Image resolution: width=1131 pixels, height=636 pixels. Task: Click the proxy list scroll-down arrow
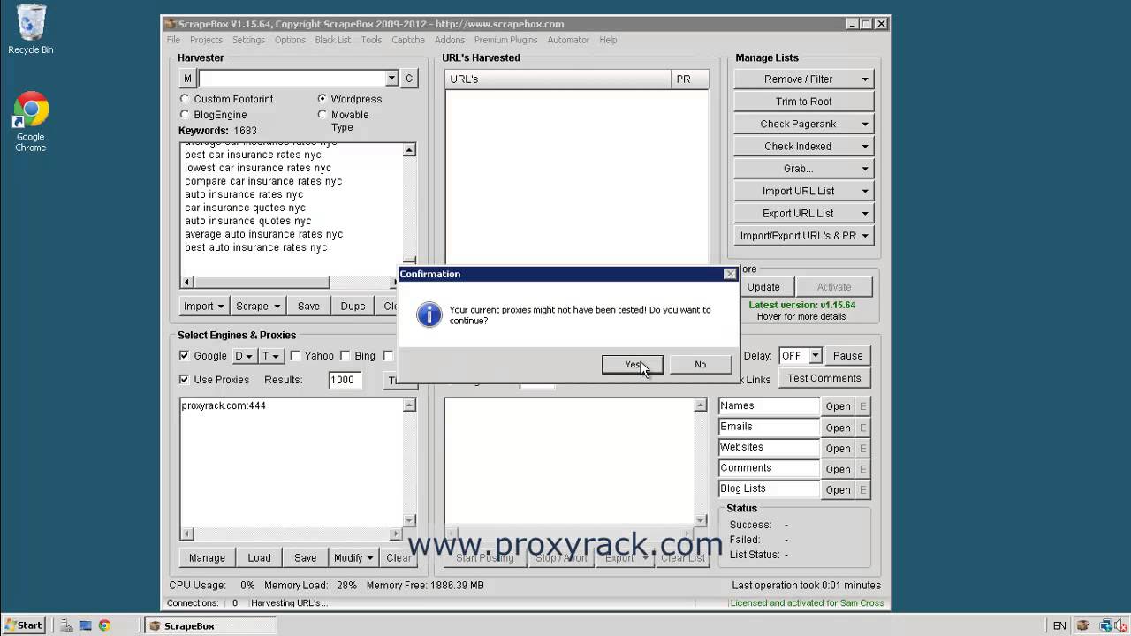coord(409,521)
